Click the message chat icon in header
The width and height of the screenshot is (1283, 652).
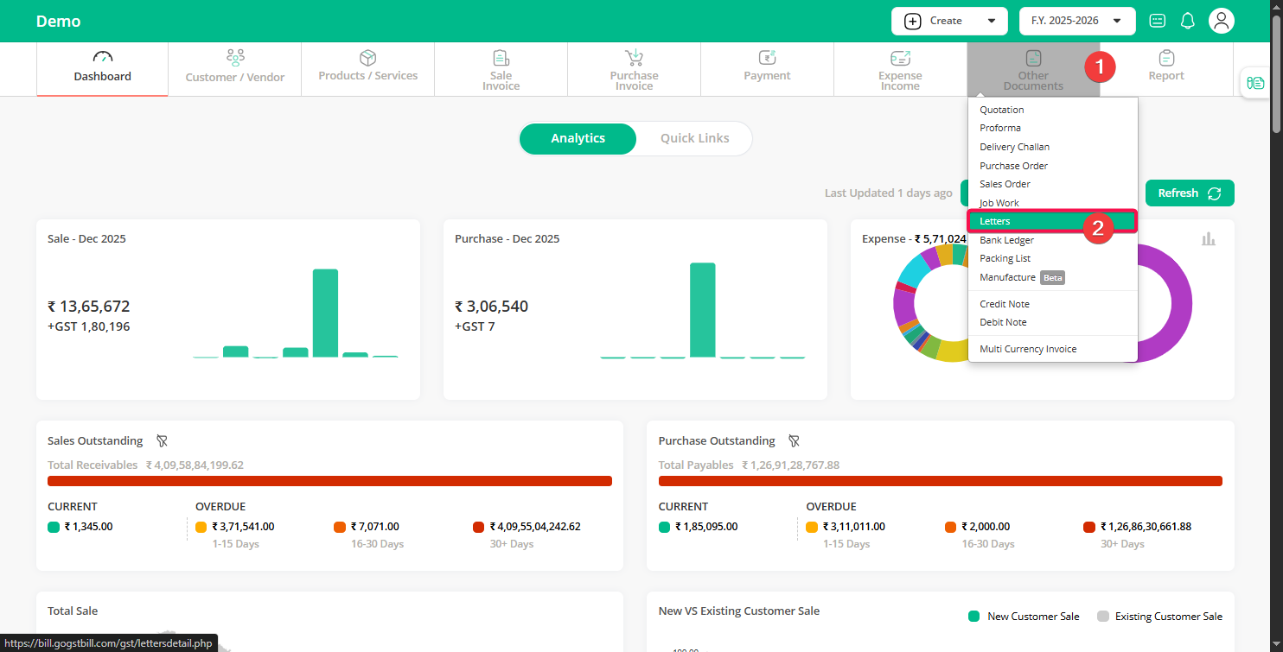[x=1157, y=21]
